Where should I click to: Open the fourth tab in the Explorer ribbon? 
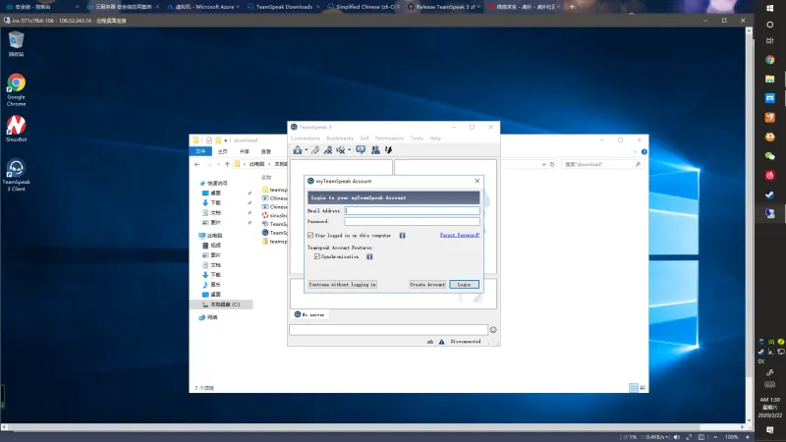click(x=265, y=151)
